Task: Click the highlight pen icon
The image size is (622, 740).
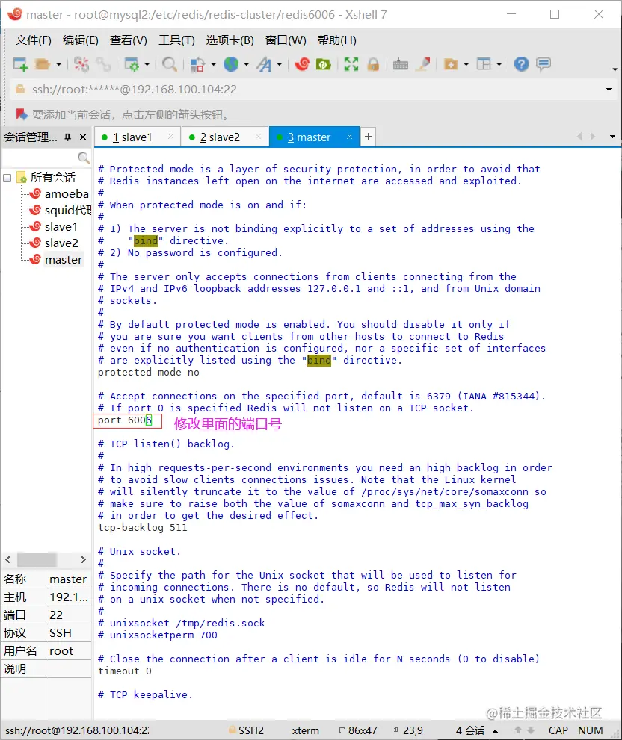Action: (422, 64)
